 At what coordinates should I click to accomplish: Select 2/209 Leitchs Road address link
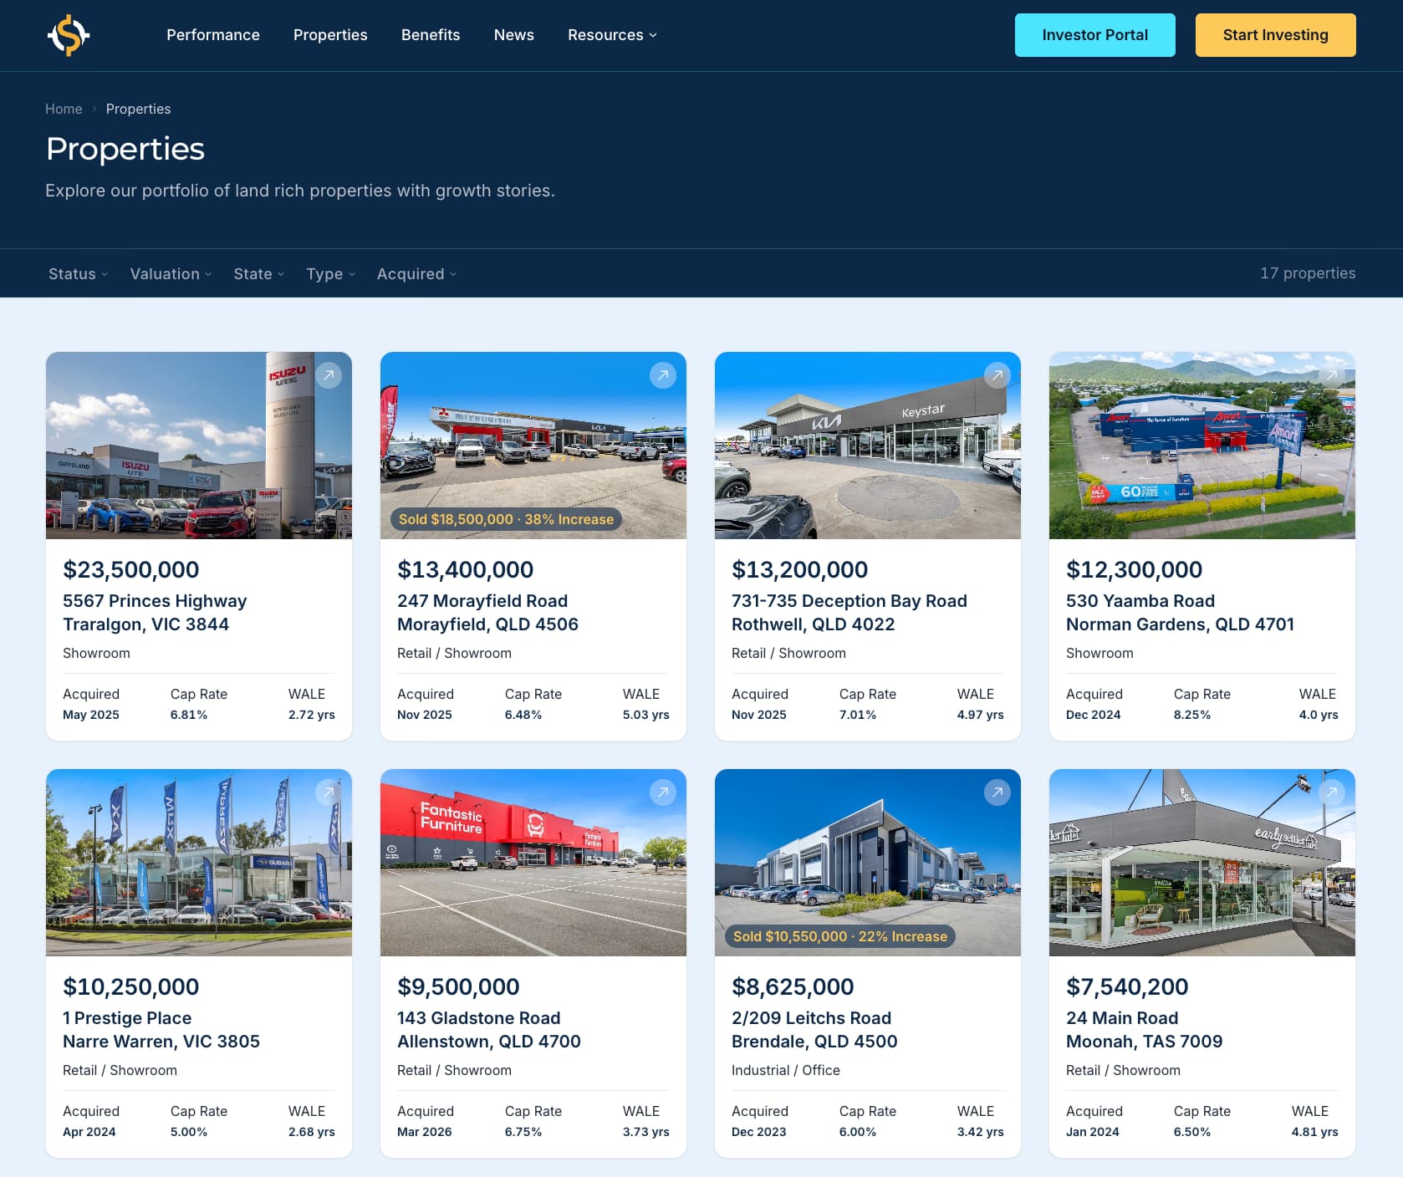[814, 1030]
